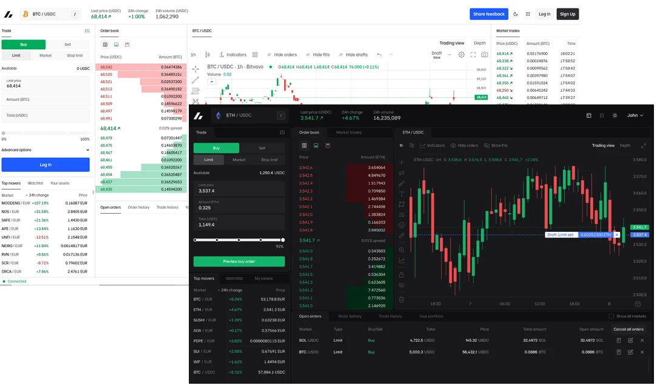This screenshot has height=388, width=657.
Task: Enable Show all markets checkbox
Action: (x=611, y=316)
